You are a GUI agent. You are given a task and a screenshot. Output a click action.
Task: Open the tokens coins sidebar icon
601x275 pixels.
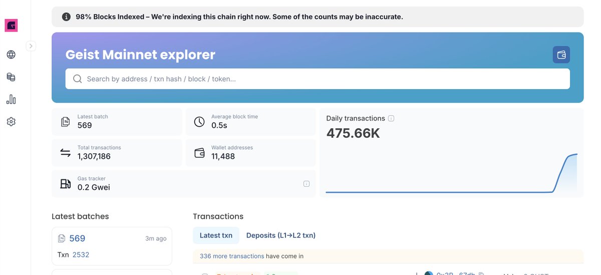tap(11, 77)
